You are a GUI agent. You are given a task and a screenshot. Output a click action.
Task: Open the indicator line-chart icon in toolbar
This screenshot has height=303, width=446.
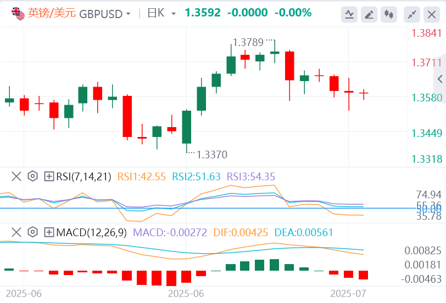349,14
